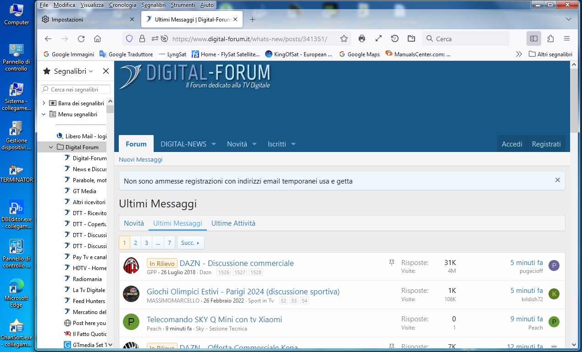
Task: Open the Google Immagini bookmark
Action: click(x=68, y=54)
